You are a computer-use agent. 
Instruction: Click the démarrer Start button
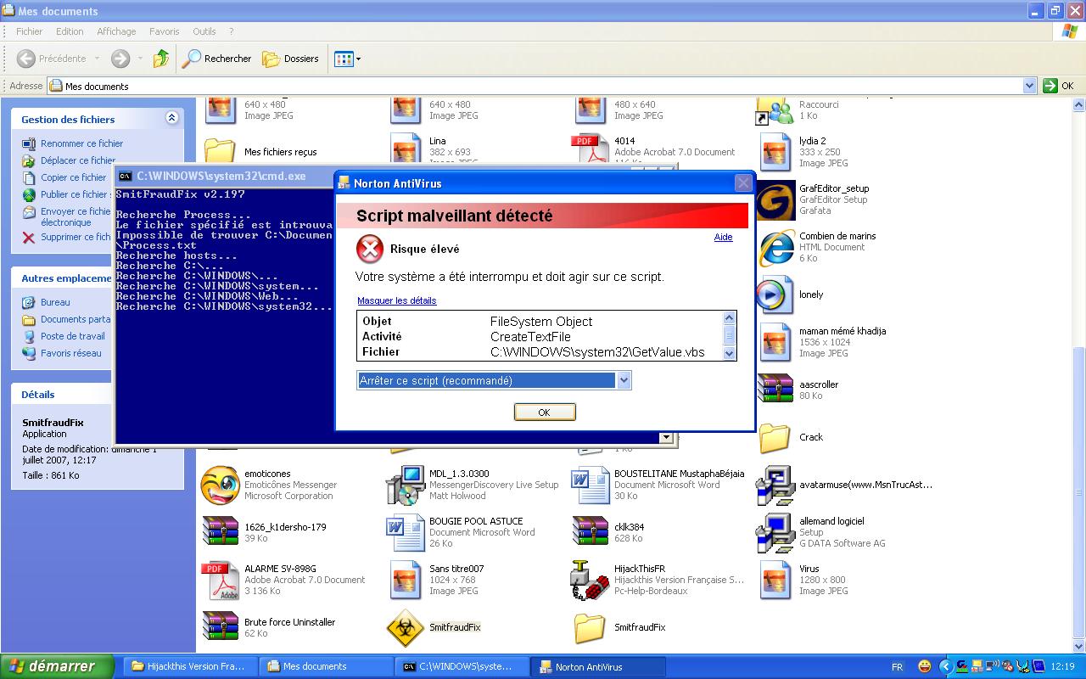tap(57, 666)
